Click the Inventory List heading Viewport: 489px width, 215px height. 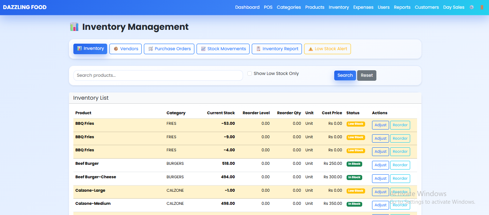[x=91, y=98]
